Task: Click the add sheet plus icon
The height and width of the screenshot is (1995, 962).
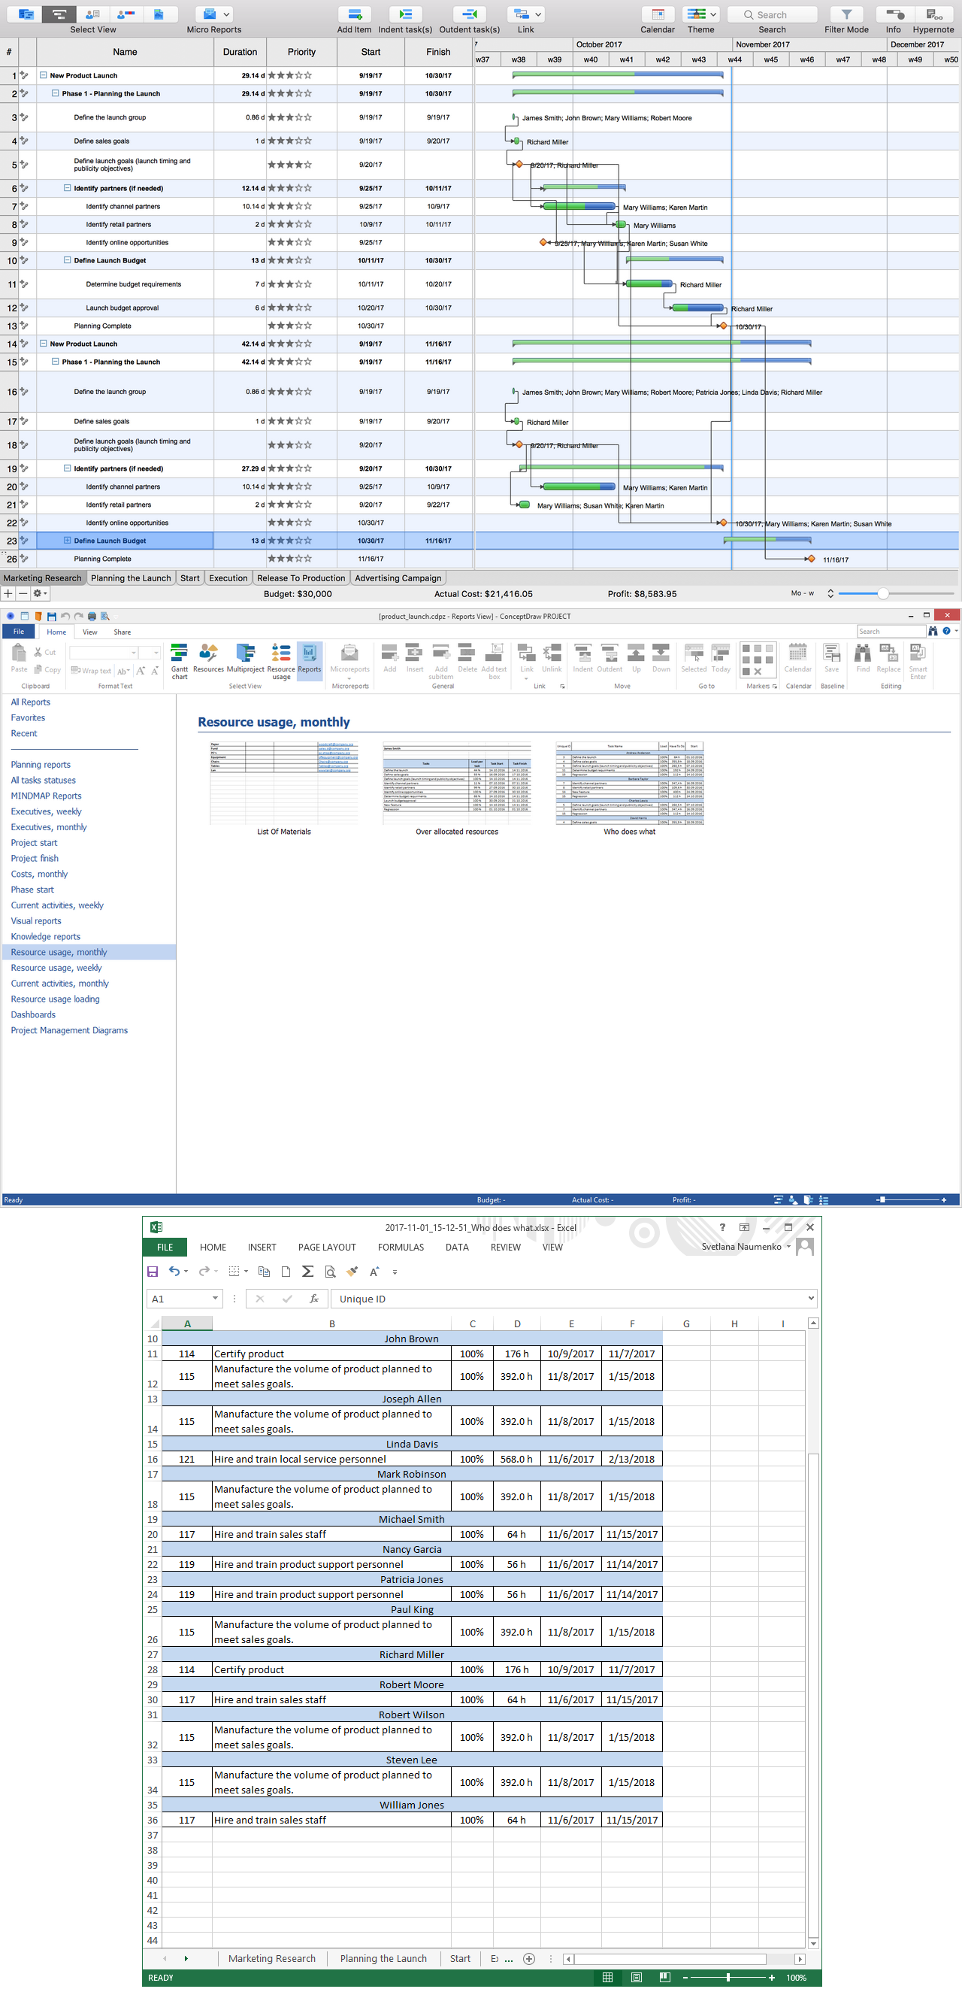Action: [529, 1958]
